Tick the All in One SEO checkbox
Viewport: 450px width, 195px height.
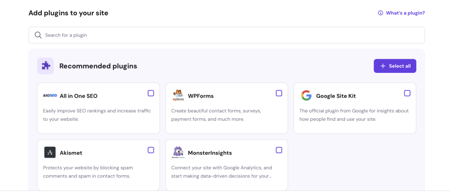(x=151, y=93)
